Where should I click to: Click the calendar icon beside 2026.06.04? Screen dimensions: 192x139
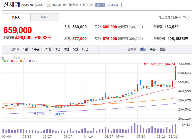pos(49,6)
